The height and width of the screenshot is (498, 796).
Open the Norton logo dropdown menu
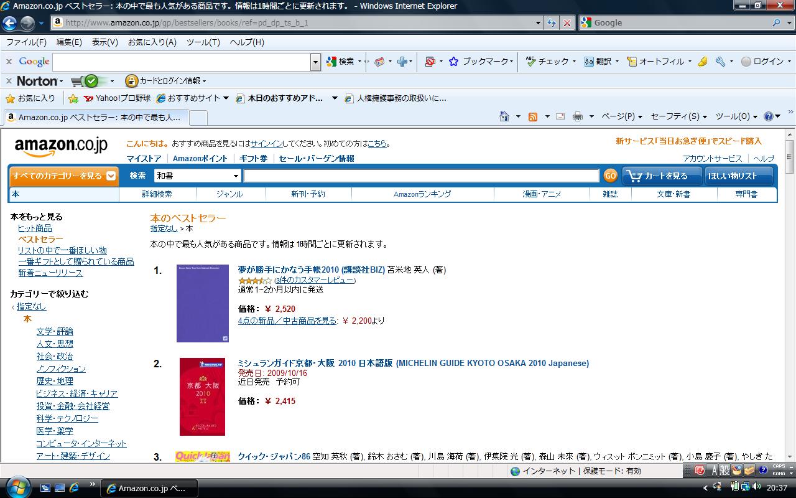[40, 81]
